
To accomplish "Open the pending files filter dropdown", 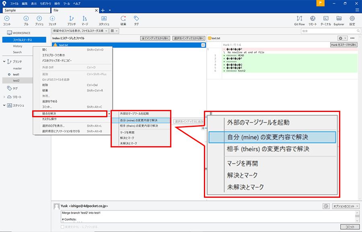I will (x=80, y=31).
